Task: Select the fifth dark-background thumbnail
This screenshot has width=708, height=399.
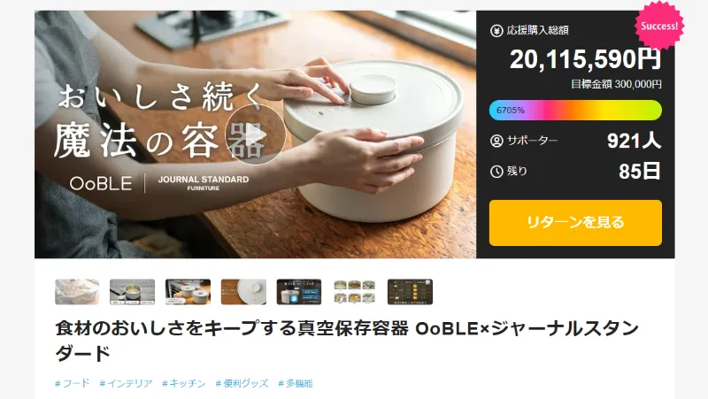Action: click(299, 292)
